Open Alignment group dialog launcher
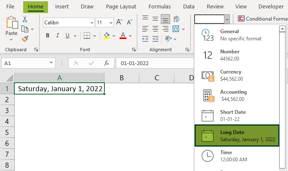The width and height of the screenshot is (288, 171). coord(187,50)
